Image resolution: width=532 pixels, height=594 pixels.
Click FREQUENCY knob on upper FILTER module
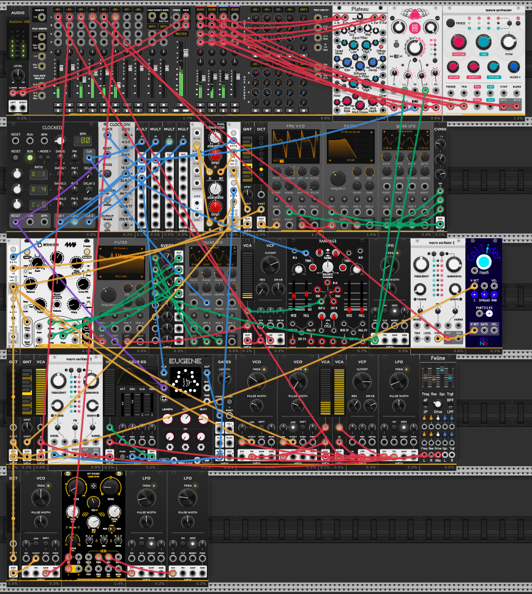pyautogui.click(x=338, y=178)
